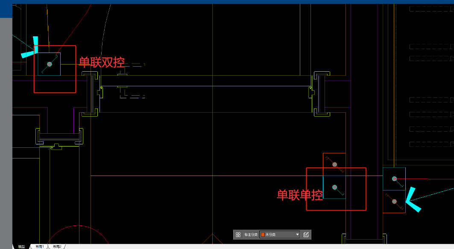Open the 布局2 layout tab
Viewport: 454px width, 249px height.
pos(57,247)
